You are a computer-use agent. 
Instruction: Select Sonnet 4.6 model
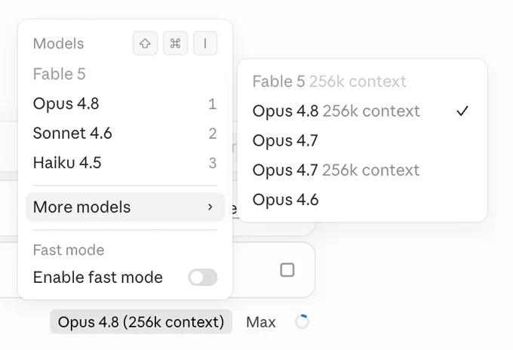(x=125, y=133)
